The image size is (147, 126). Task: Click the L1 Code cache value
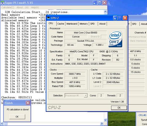click(113, 78)
